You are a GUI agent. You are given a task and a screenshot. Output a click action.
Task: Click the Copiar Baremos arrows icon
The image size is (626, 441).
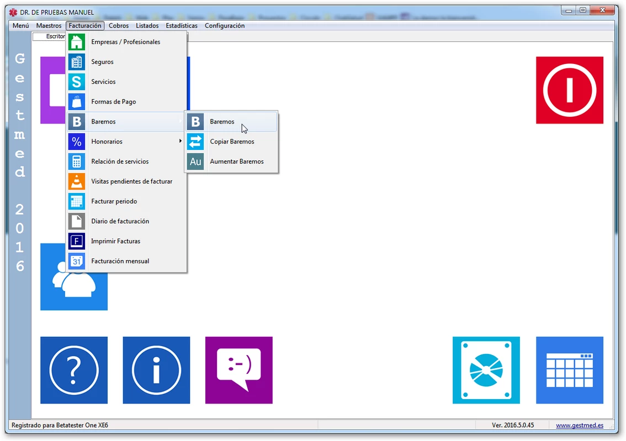click(195, 142)
